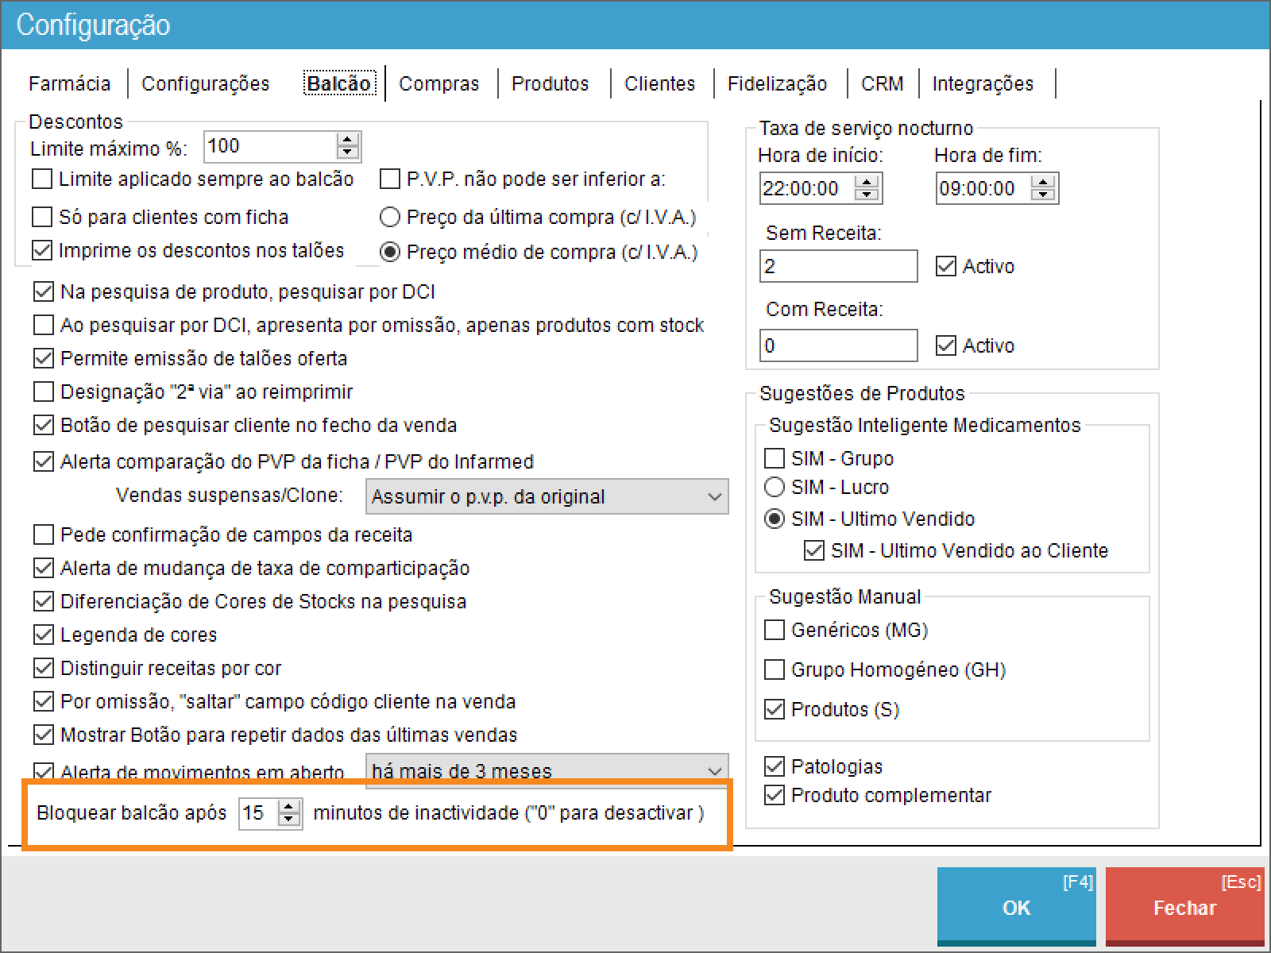Click inside the "Sem Receita" input field
Screen dimensions: 1271x953
(837, 265)
